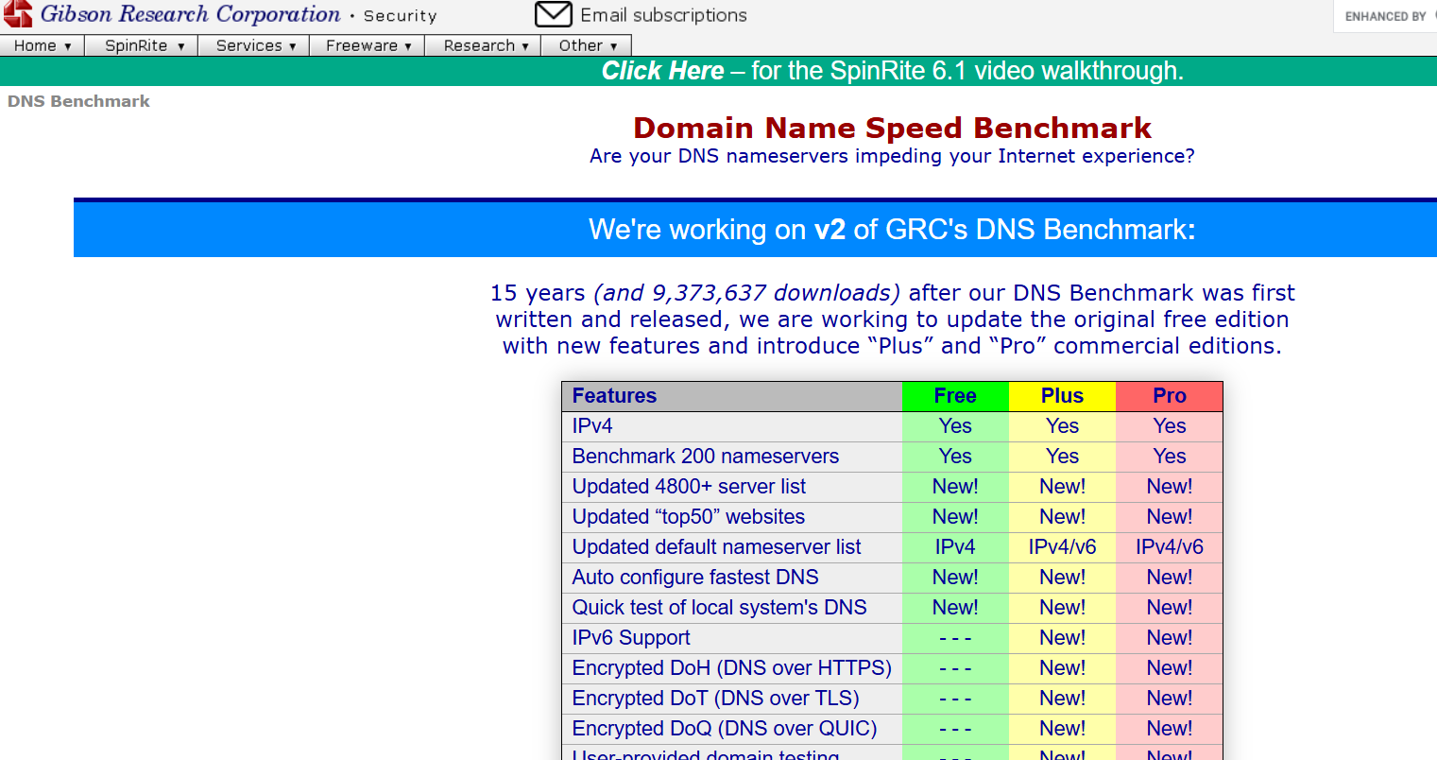Click the Gibson Research Corporation logo icon

pos(18,14)
